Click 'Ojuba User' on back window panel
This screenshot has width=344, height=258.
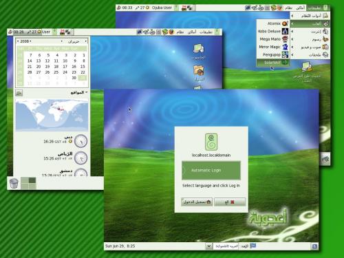click(x=162, y=8)
